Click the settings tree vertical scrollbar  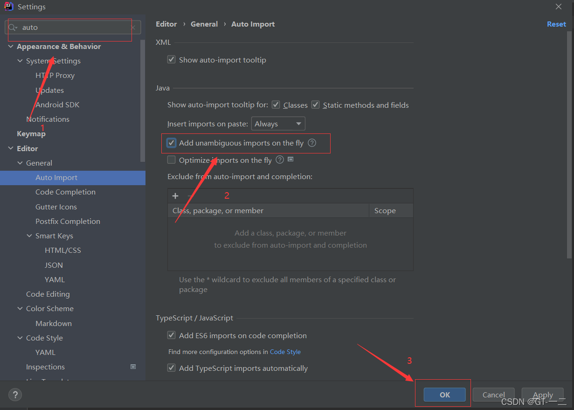click(143, 102)
